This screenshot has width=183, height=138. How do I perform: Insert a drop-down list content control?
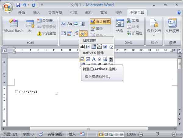[x=63, y=33]
